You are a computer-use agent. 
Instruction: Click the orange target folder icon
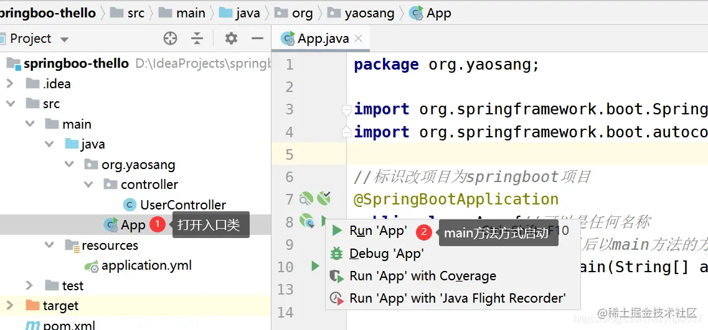[x=32, y=305]
